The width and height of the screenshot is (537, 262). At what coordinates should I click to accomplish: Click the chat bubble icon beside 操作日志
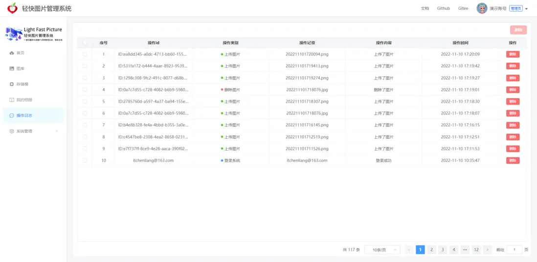click(x=12, y=116)
